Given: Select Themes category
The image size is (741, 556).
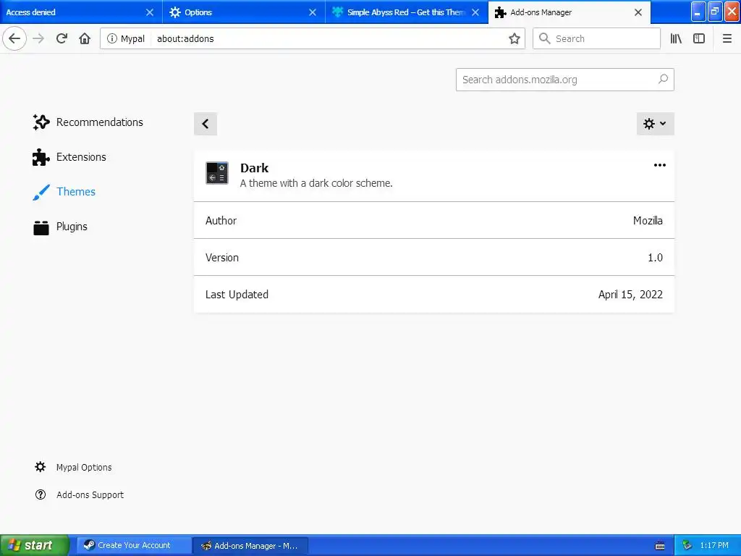Looking at the screenshot, I should (64, 192).
